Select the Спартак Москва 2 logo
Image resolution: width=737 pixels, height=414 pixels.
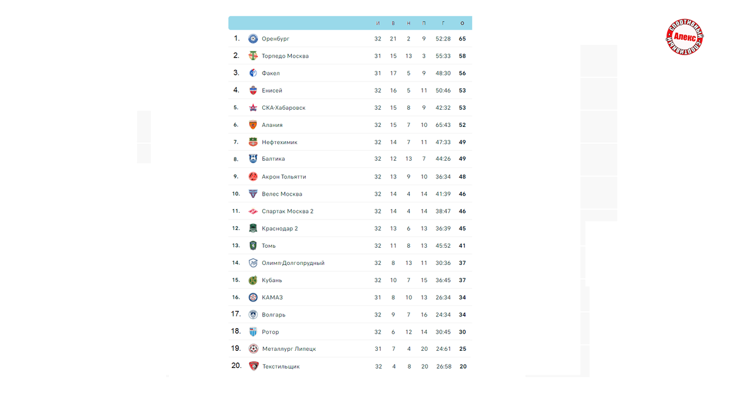tap(253, 211)
